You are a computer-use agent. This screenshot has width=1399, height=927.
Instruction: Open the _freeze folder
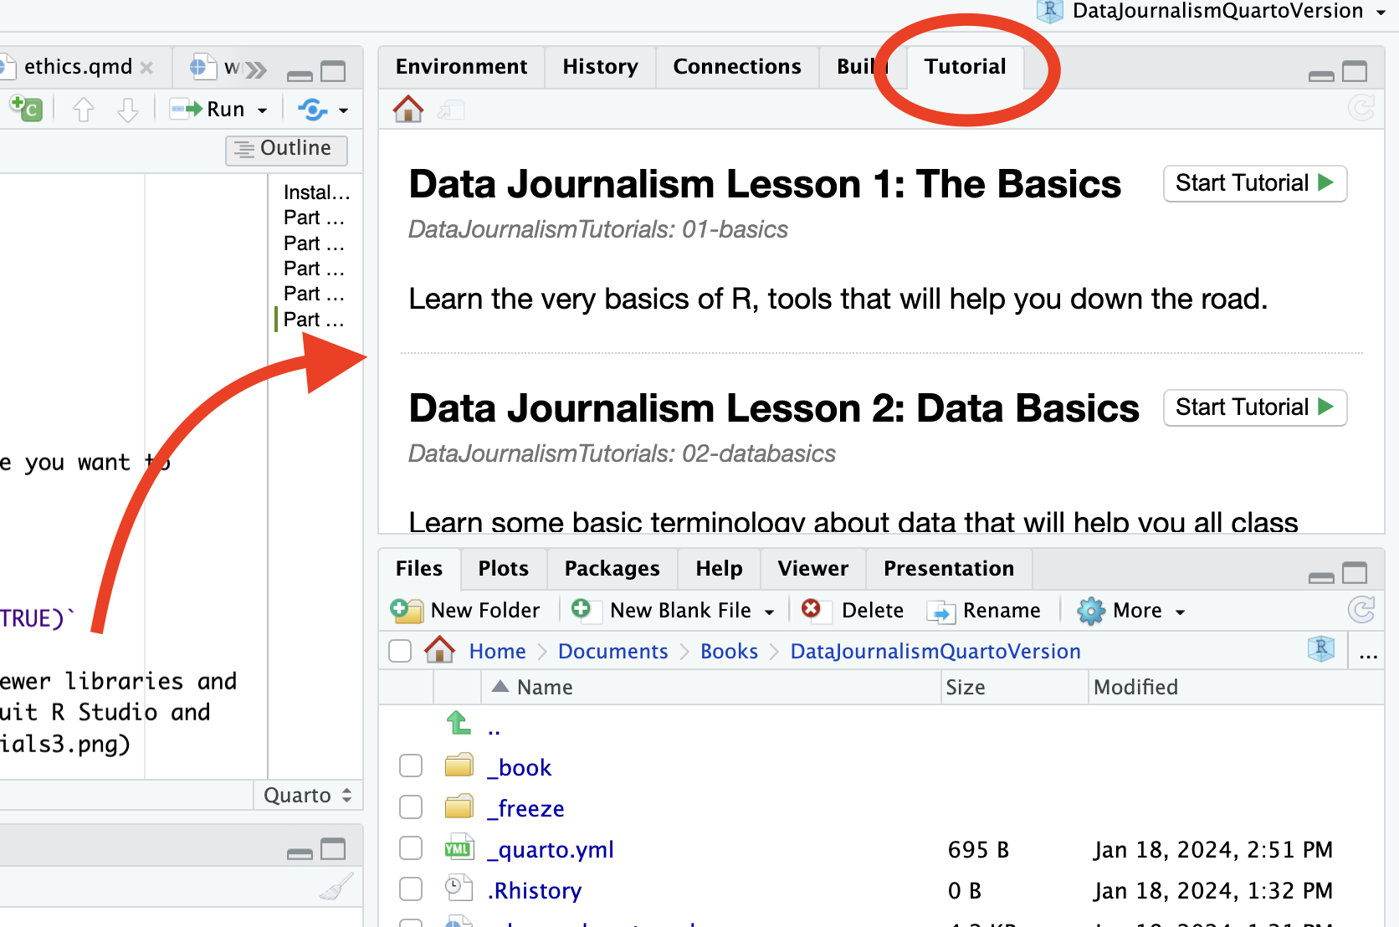[525, 809]
